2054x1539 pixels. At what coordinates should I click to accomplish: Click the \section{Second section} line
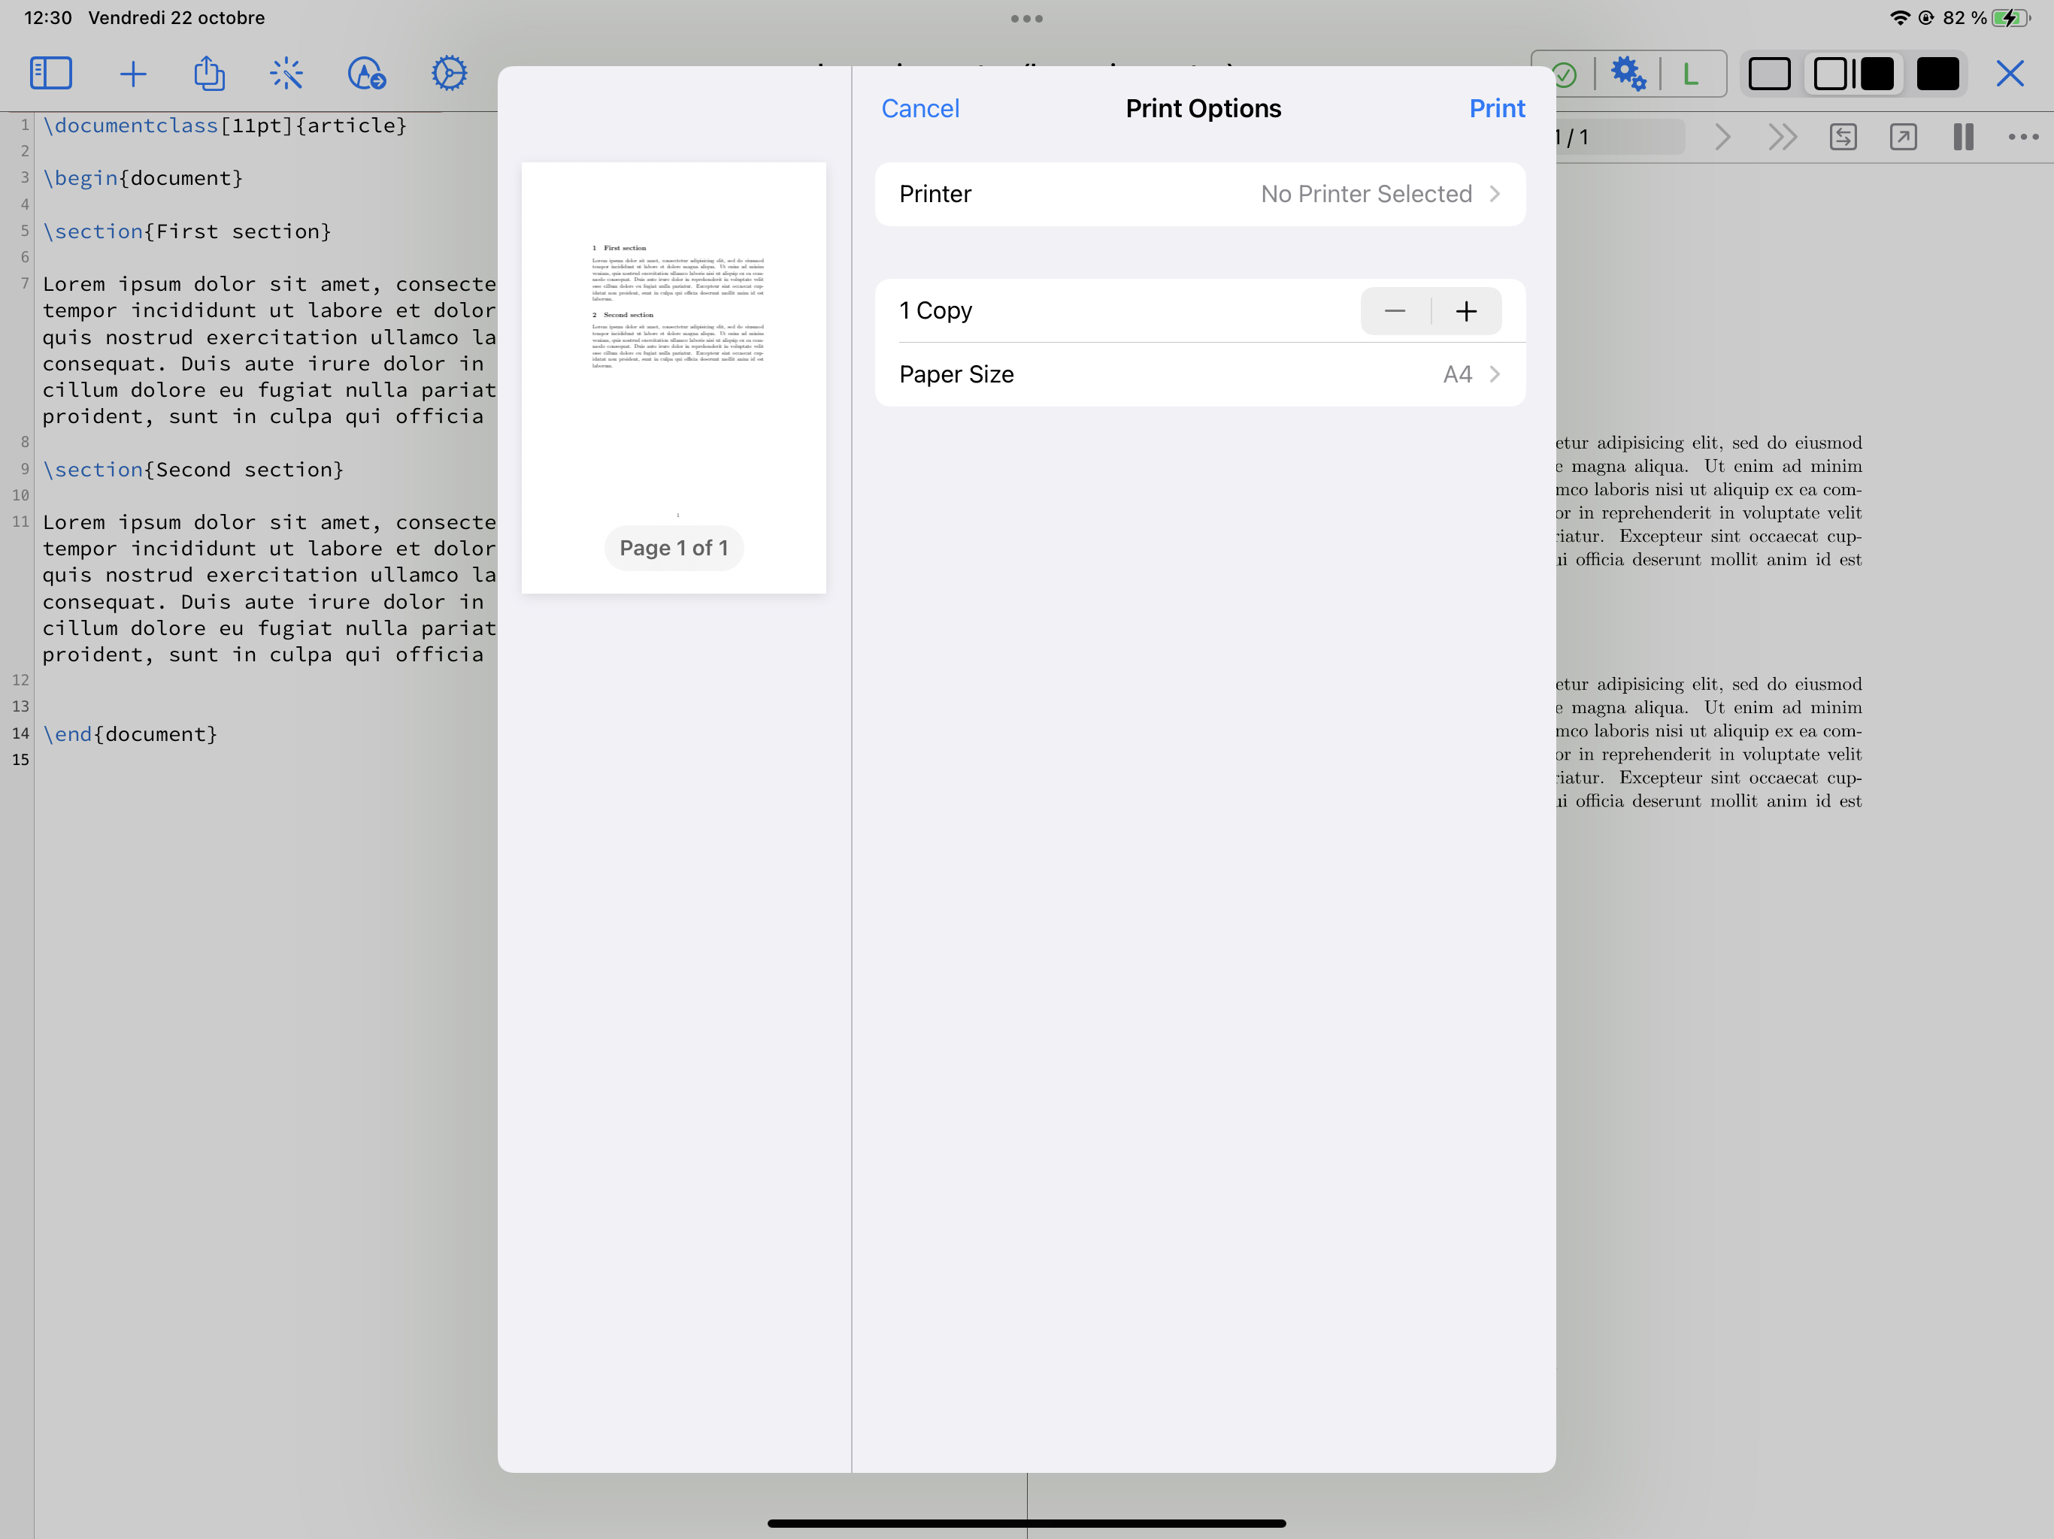193,470
